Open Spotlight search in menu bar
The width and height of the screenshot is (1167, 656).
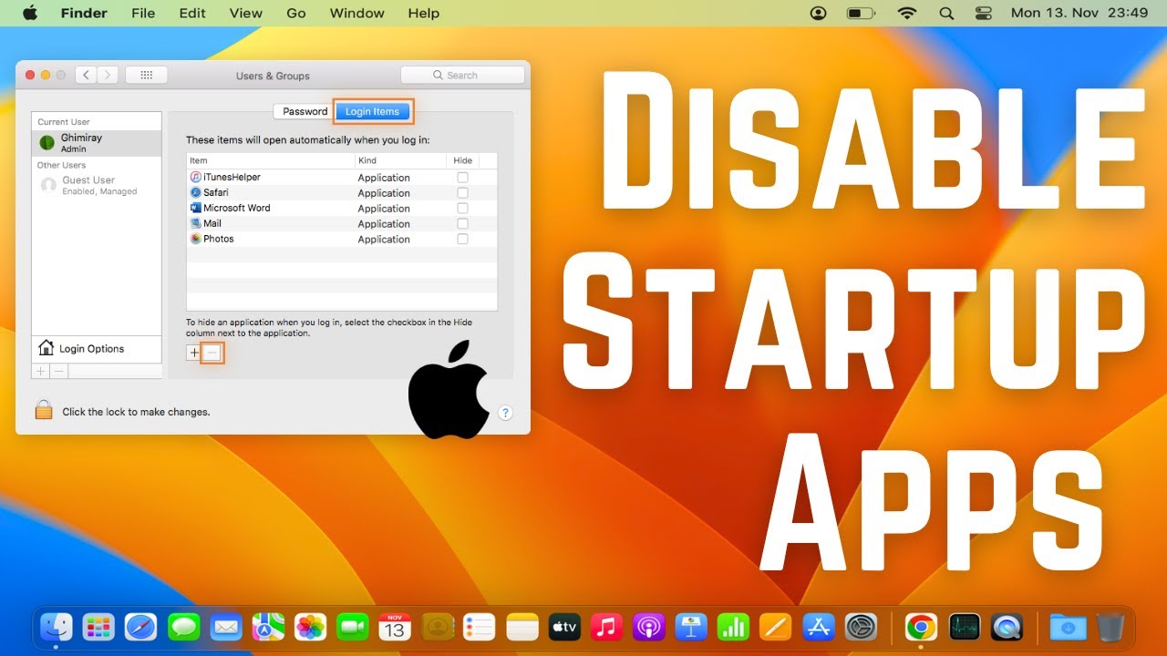pos(946,13)
